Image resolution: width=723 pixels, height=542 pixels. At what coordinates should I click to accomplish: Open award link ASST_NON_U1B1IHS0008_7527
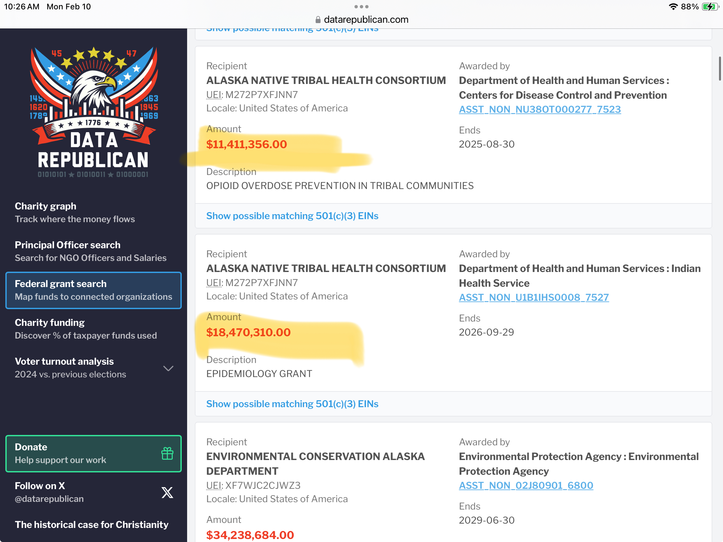point(534,297)
